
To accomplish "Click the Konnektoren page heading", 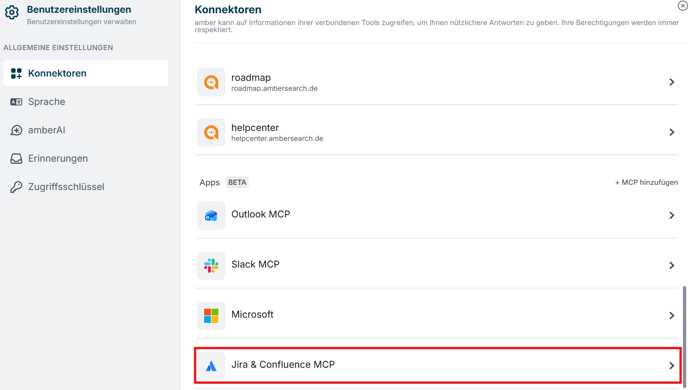I will pos(228,9).
